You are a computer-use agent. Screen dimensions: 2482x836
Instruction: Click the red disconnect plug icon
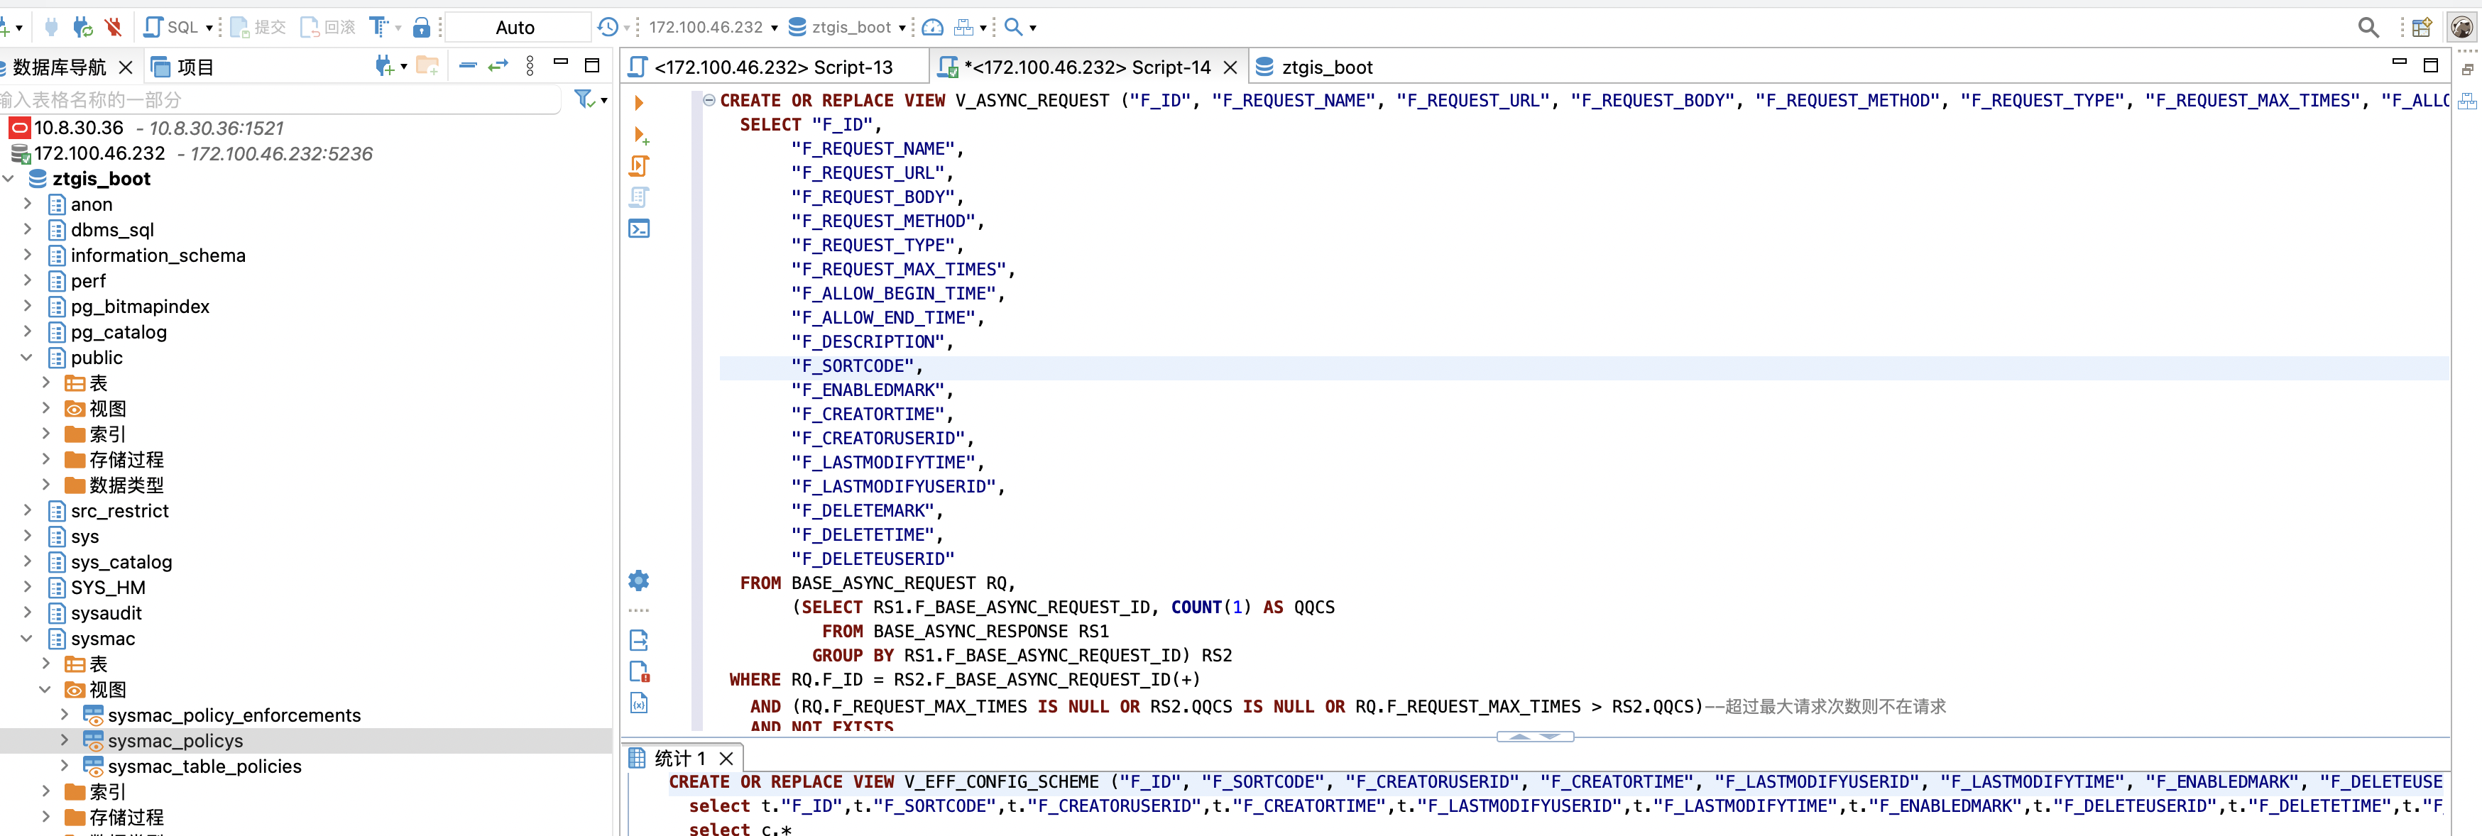coord(114,27)
